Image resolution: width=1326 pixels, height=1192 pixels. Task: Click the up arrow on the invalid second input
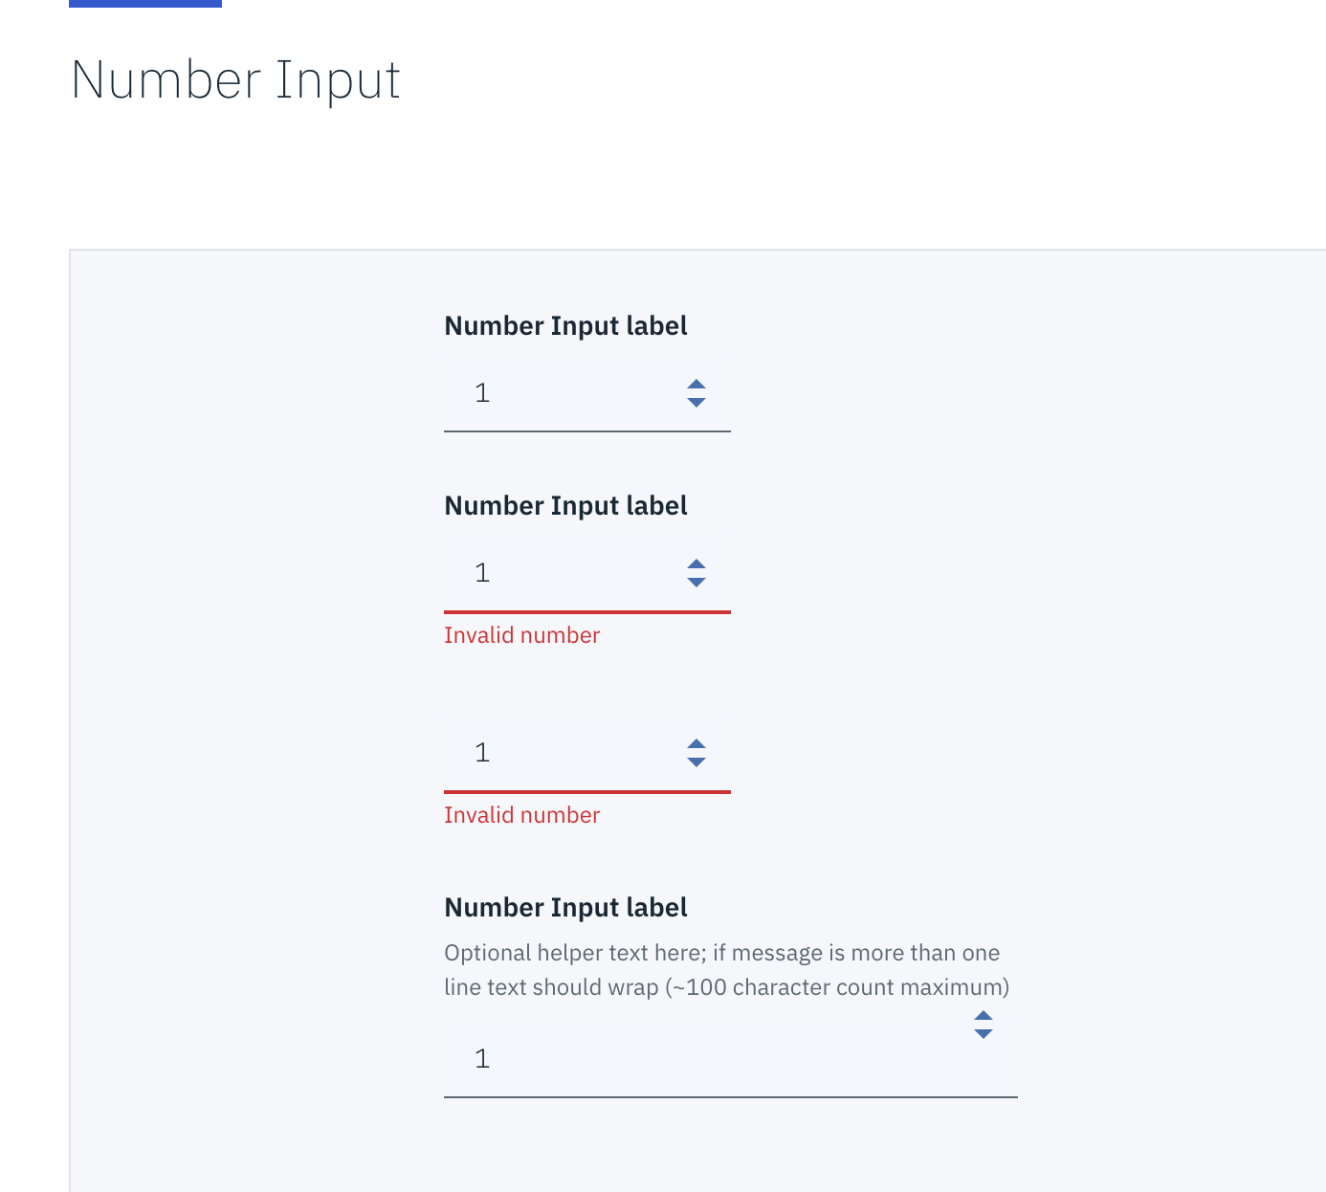(696, 564)
